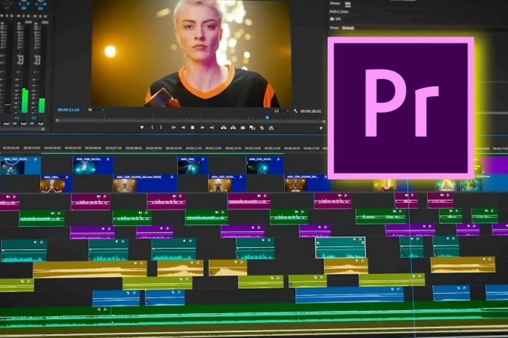Screen dimensions: 508x338
Task: Click the blue 00:00:21:23 playhead timecode
Action: [x=68, y=110]
